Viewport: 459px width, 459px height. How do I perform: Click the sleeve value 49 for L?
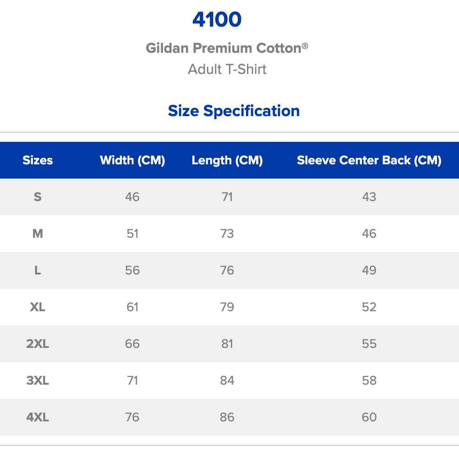tap(369, 270)
